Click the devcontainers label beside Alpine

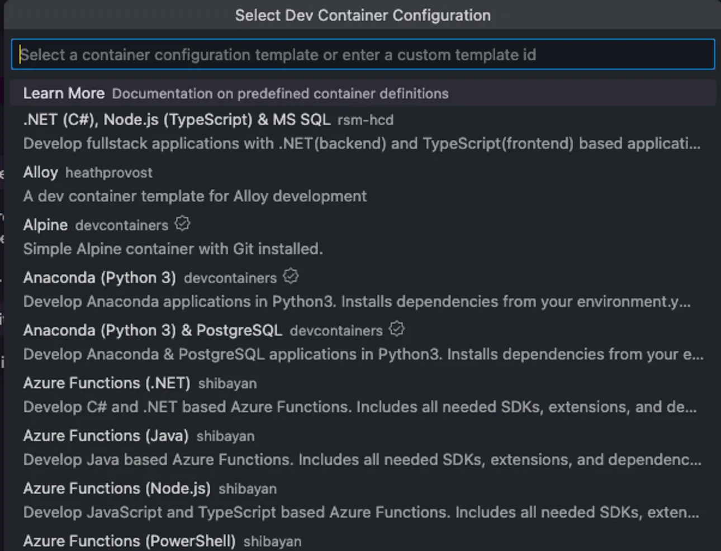(x=121, y=225)
